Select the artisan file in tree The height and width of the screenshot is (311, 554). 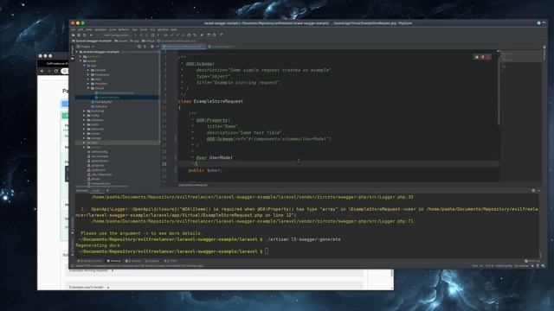coord(93,179)
